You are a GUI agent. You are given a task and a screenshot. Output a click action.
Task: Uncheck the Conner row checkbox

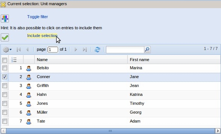pyautogui.click(x=4, y=77)
